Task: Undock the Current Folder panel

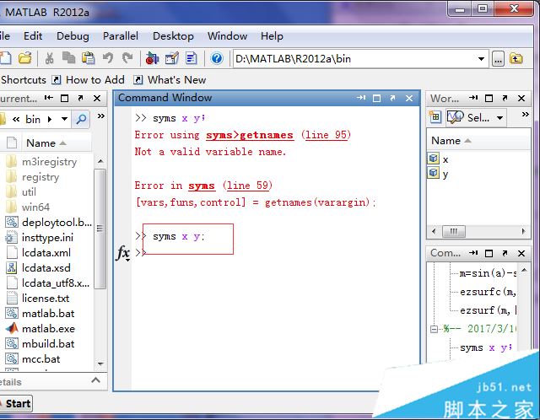Action: tap(81, 98)
